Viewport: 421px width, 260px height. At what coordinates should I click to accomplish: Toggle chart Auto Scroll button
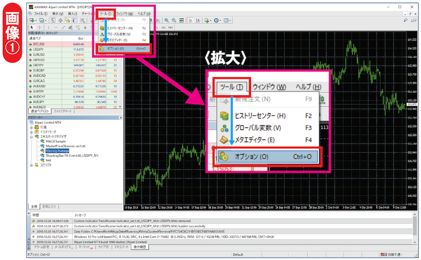click(191, 21)
